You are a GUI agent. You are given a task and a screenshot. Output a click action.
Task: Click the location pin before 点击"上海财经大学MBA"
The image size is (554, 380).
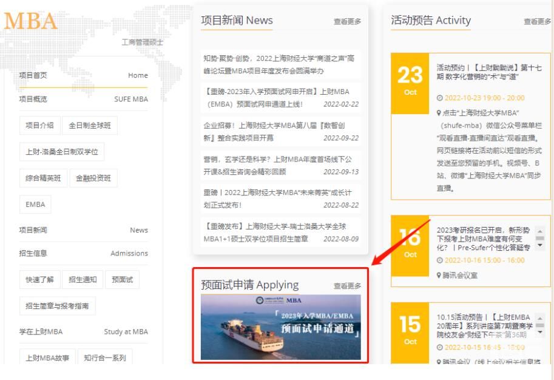439,113
